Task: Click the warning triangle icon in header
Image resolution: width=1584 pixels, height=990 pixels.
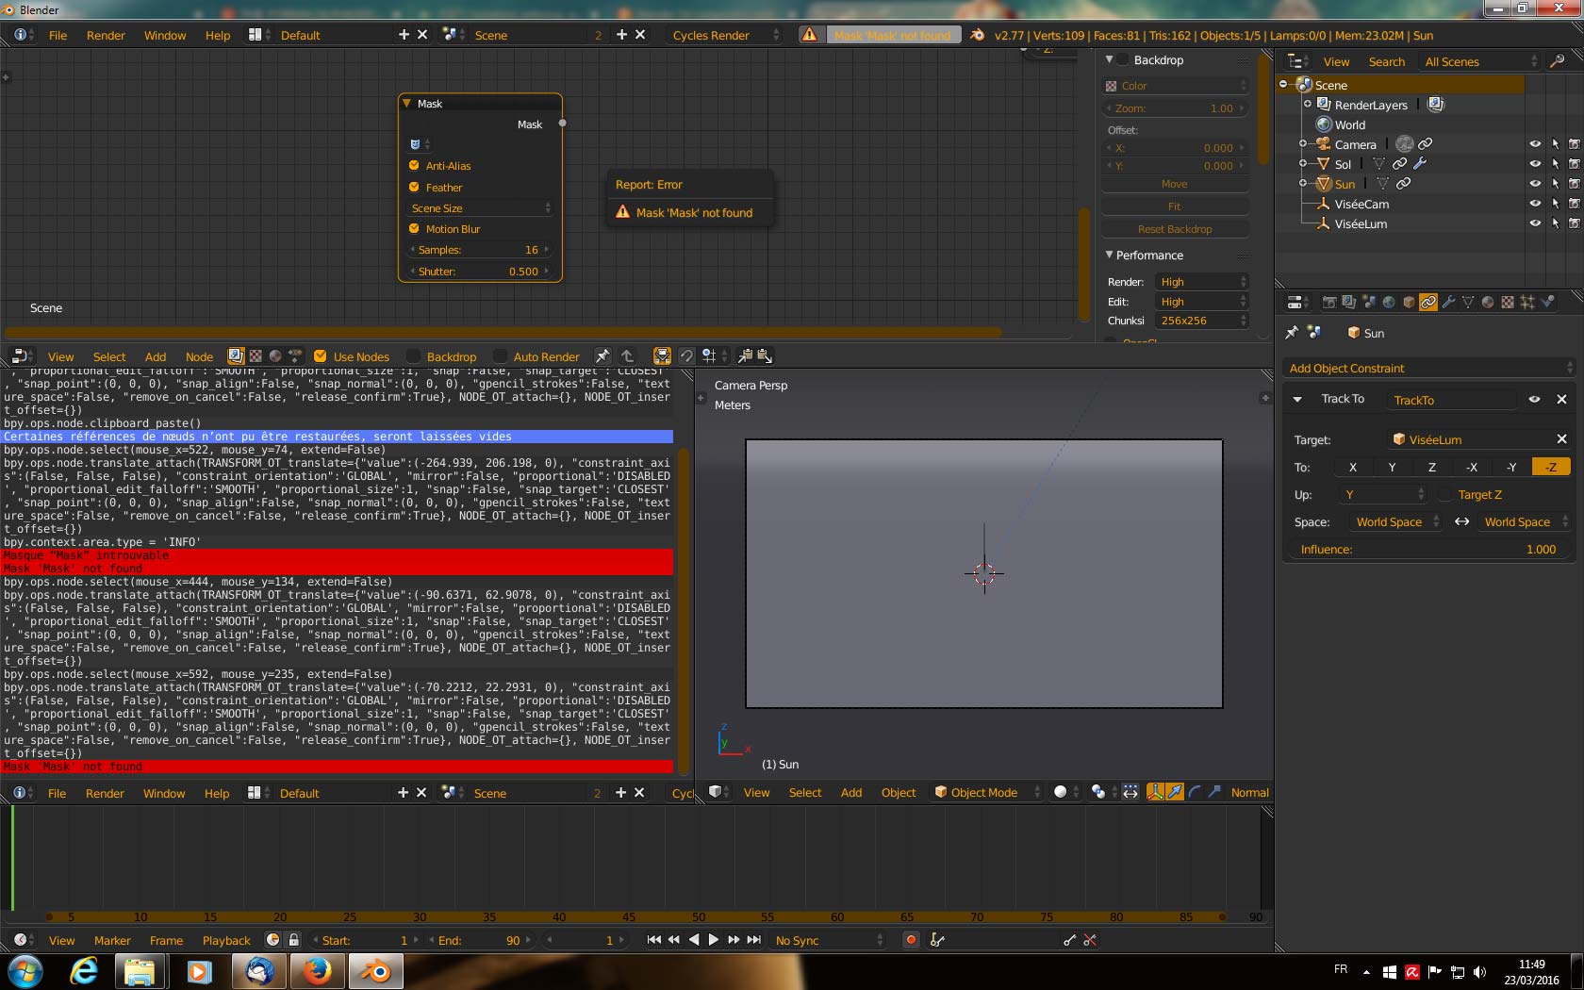Action: 809,35
